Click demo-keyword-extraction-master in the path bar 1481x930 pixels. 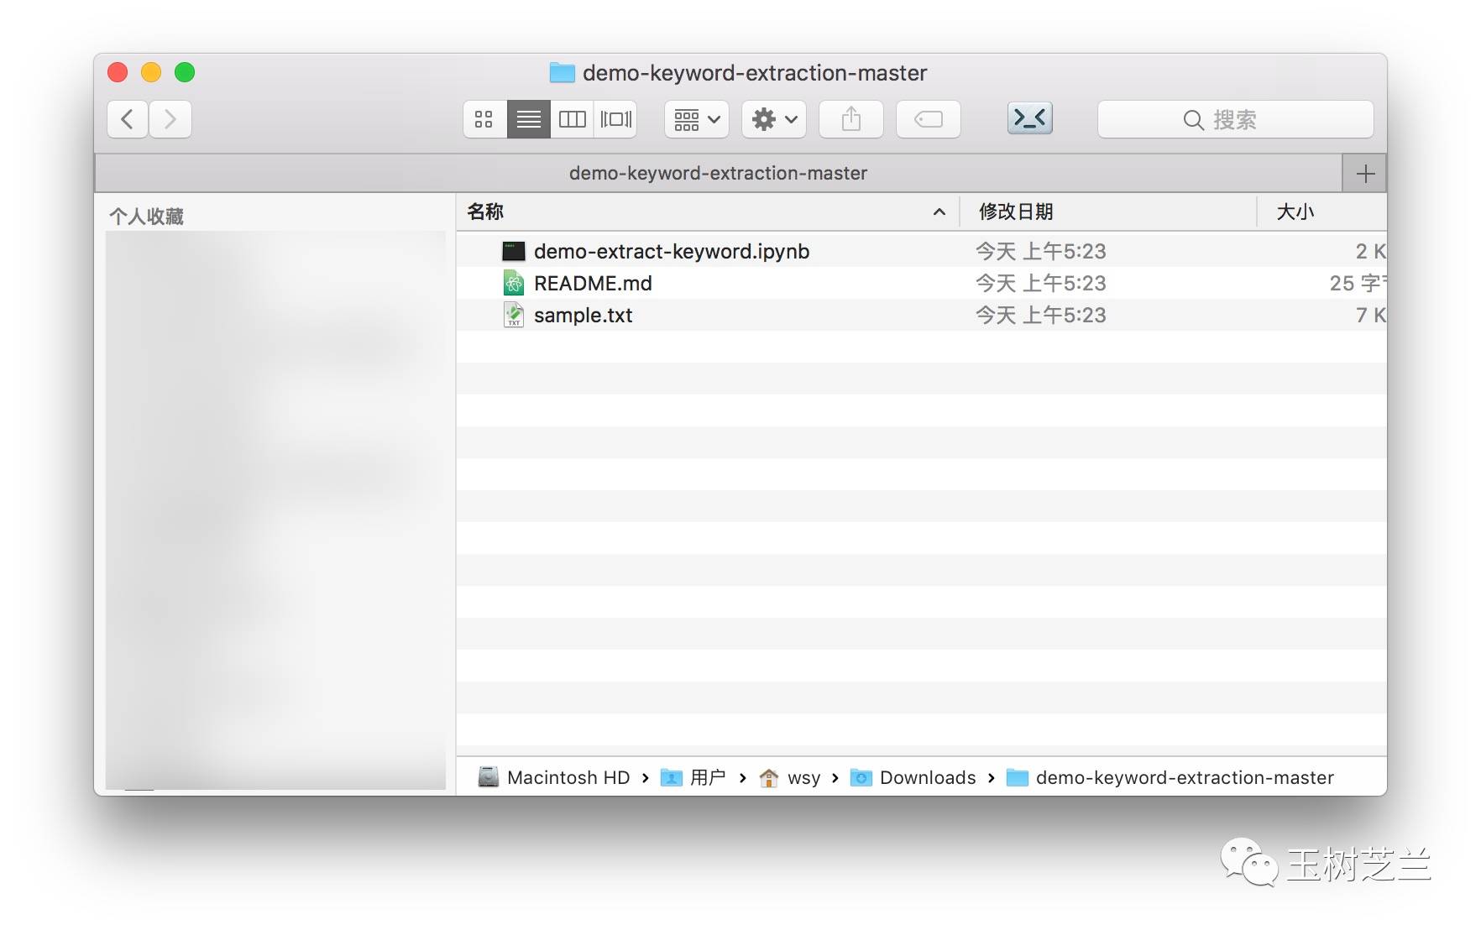pyautogui.click(x=1170, y=777)
